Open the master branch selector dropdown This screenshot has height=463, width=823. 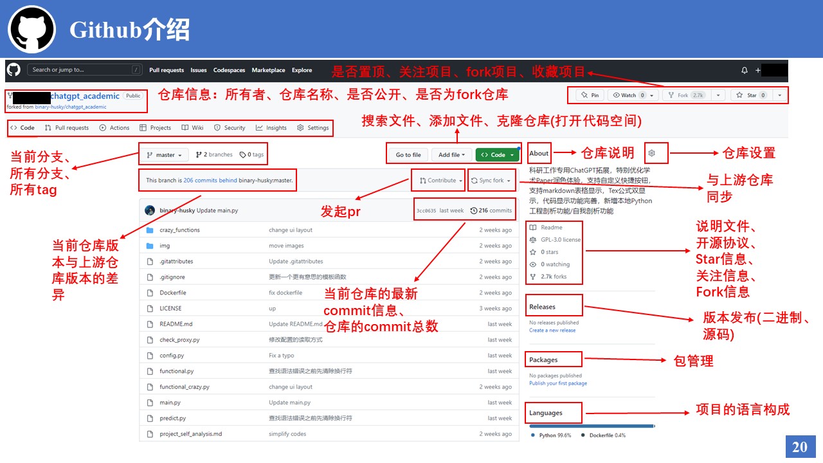click(x=165, y=155)
